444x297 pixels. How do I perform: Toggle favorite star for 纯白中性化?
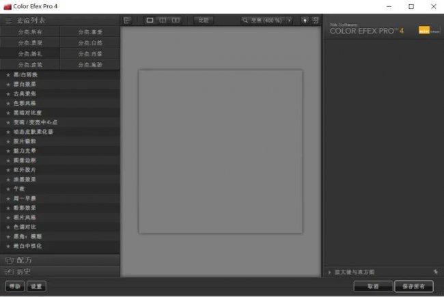tap(8, 246)
